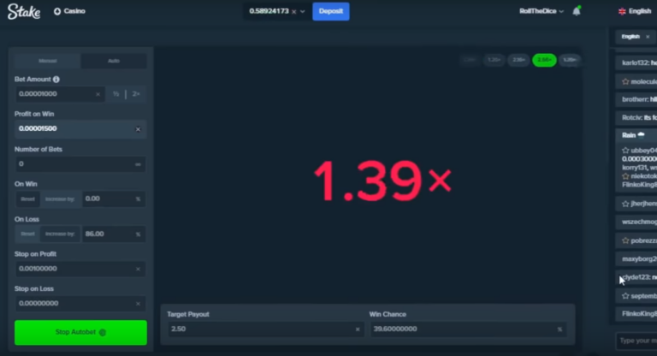
Task: Select the On Win Reset option
Action: click(x=27, y=199)
